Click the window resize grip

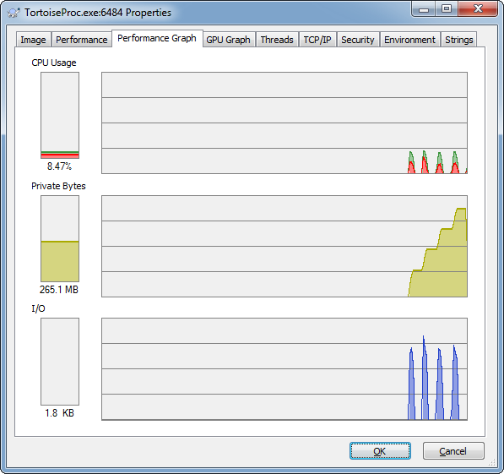pos(492,463)
